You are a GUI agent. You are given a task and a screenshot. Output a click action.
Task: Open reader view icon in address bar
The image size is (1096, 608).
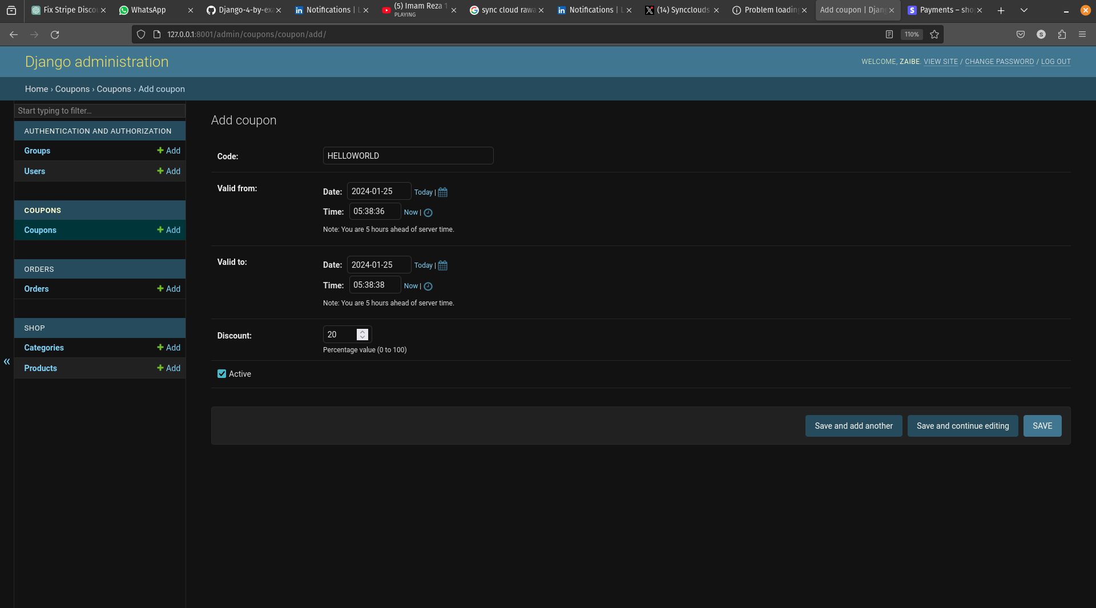[889, 34]
